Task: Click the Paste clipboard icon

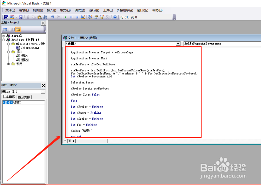Action: [39, 17]
